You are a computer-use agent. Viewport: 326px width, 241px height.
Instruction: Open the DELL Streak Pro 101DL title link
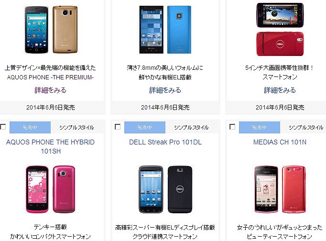coord(165,142)
